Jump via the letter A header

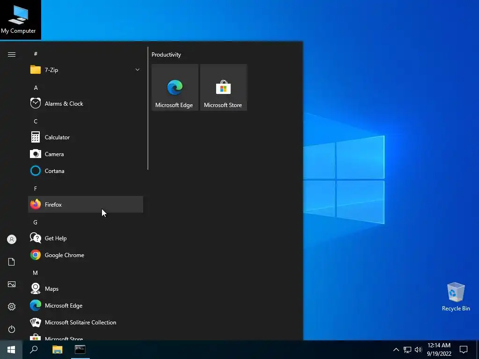(36, 88)
